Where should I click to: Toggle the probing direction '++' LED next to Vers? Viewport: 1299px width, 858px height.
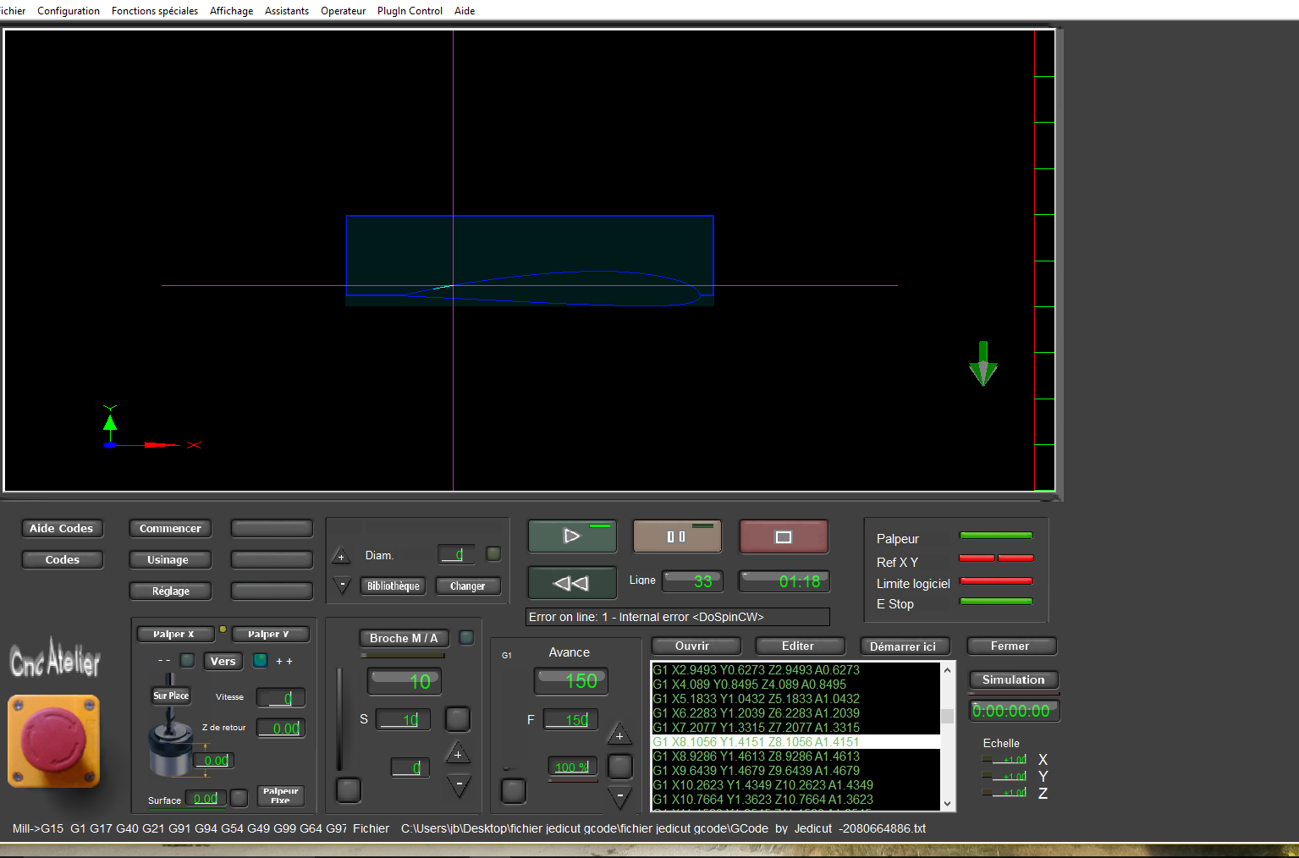[x=261, y=660]
